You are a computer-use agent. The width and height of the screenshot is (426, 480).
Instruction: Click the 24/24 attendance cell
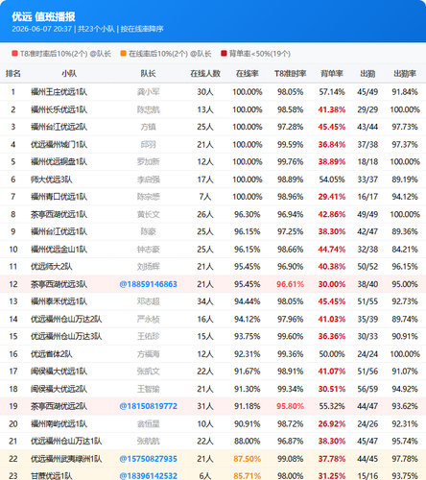(367, 354)
